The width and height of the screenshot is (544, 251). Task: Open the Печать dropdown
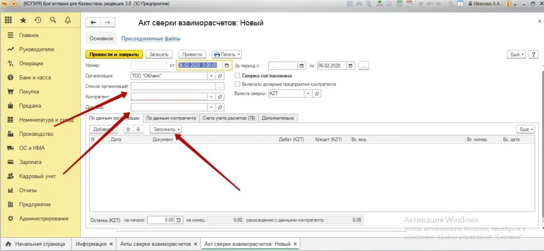227,55
